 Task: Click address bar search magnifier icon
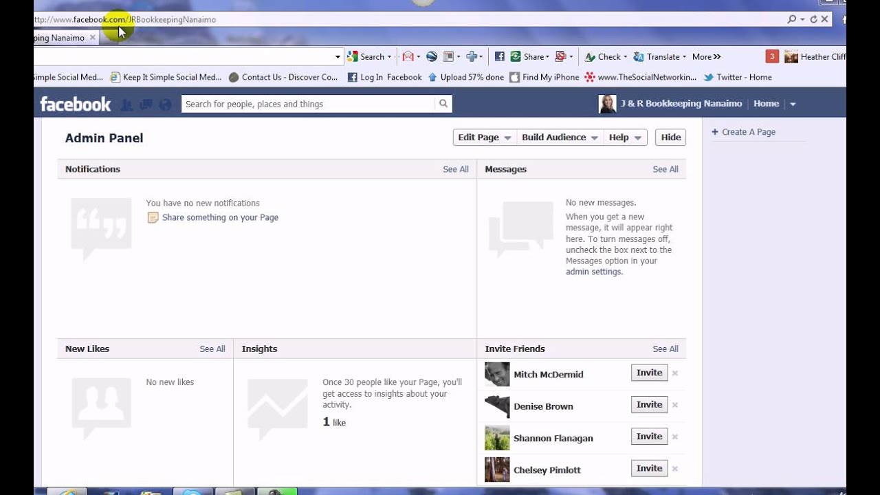point(792,19)
